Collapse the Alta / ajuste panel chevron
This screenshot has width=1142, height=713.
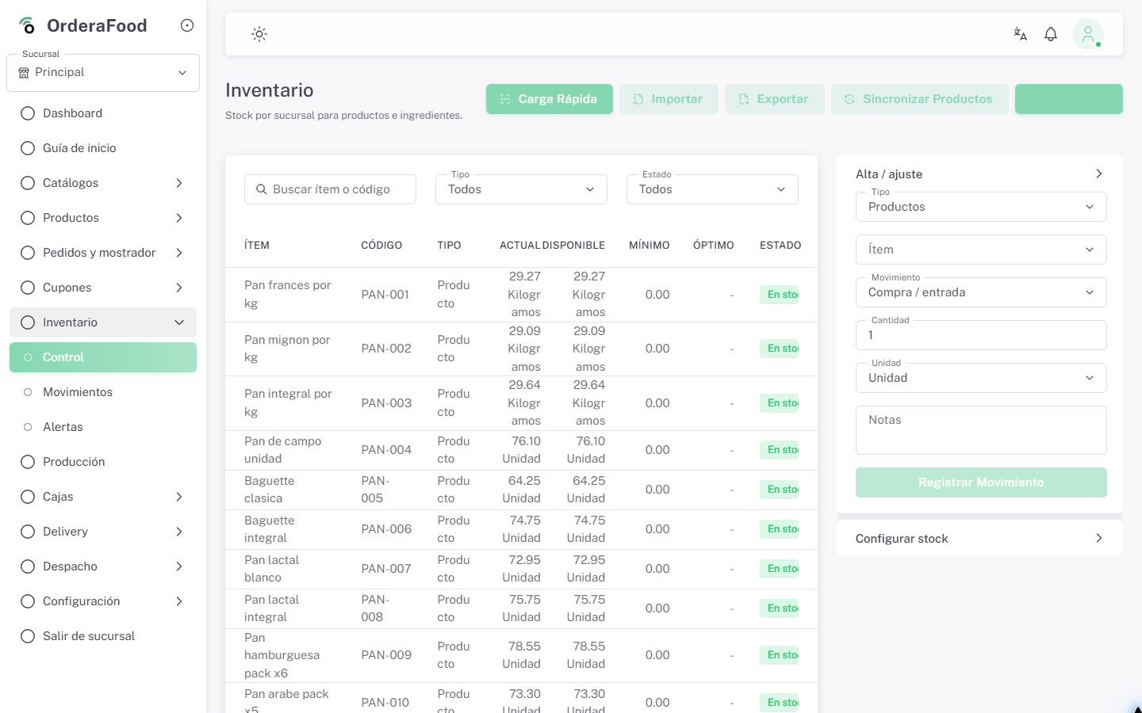coord(1099,173)
